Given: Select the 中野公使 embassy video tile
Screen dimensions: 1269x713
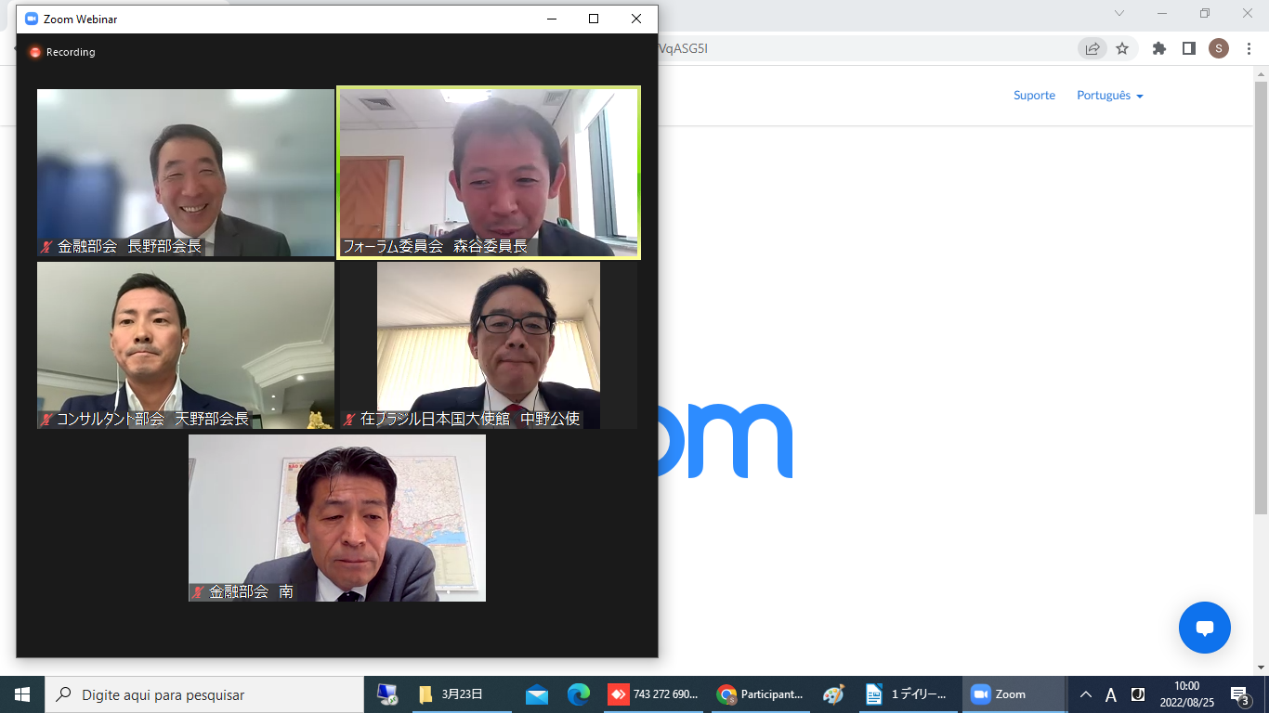Looking at the screenshot, I should (x=488, y=345).
